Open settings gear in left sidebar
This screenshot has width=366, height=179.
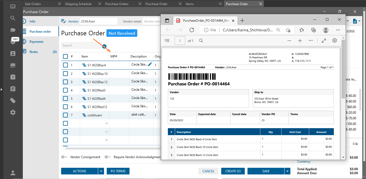click(x=13, y=112)
